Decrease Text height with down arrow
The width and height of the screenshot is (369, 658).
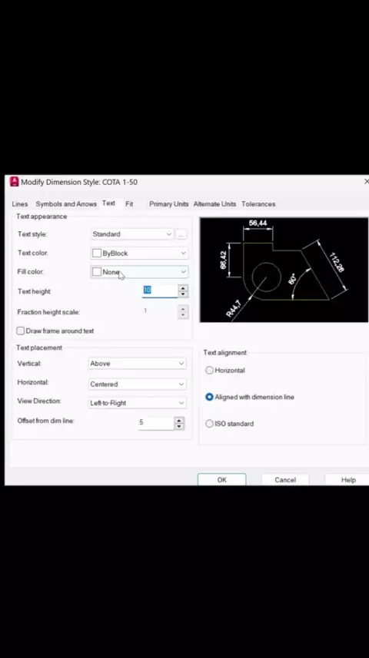(183, 294)
